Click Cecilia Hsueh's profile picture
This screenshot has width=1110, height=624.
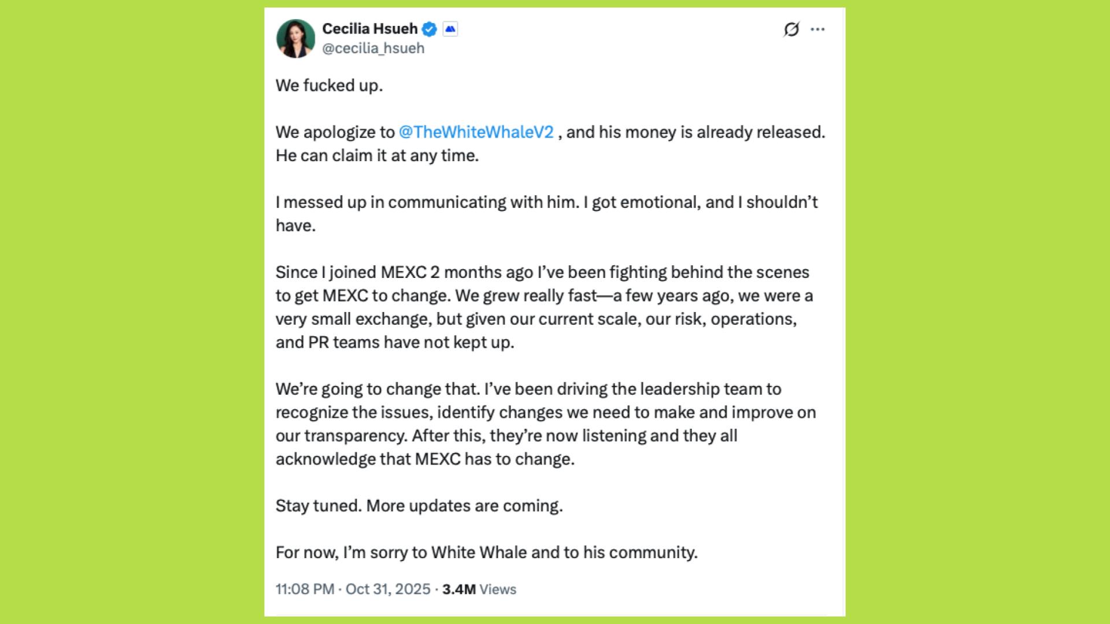[x=296, y=36]
